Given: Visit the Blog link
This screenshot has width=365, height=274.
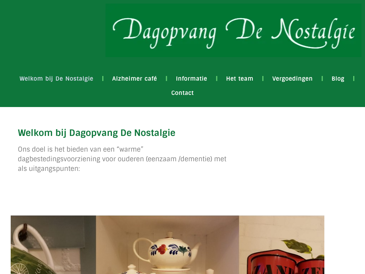Looking at the screenshot, I should [x=338, y=78].
